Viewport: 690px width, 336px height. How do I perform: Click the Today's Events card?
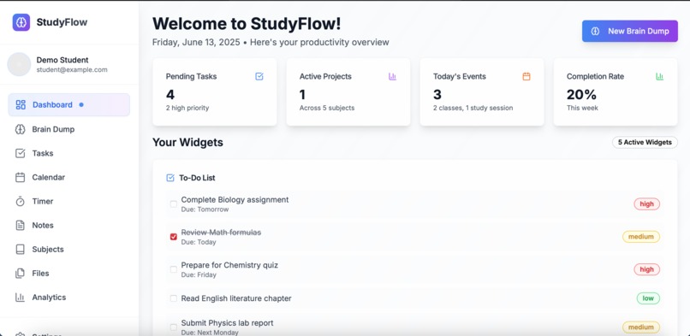click(482, 91)
